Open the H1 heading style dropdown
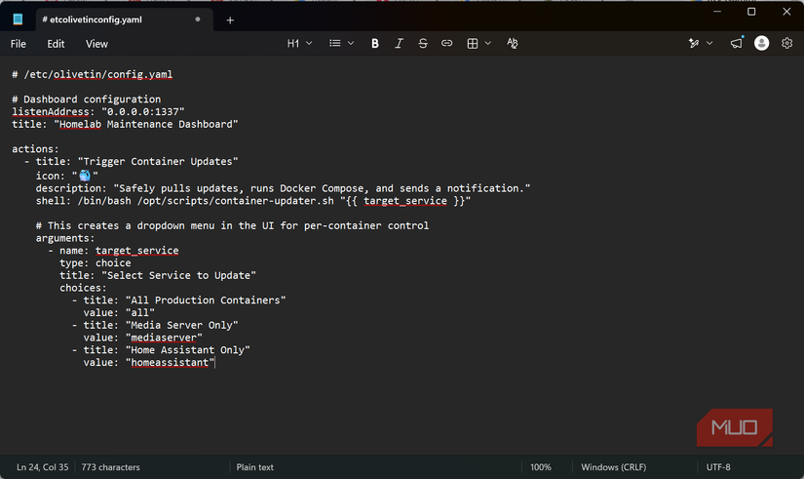Screen dimensions: 804x479 [299, 44]
